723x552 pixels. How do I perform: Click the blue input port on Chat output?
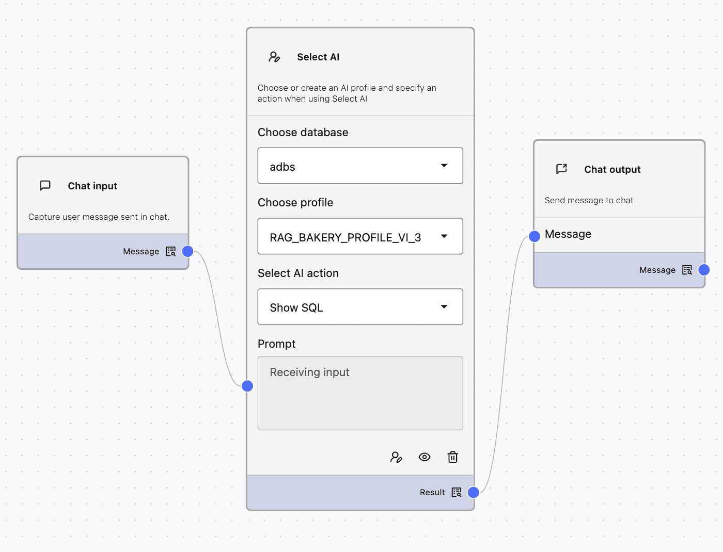(534, 236)
